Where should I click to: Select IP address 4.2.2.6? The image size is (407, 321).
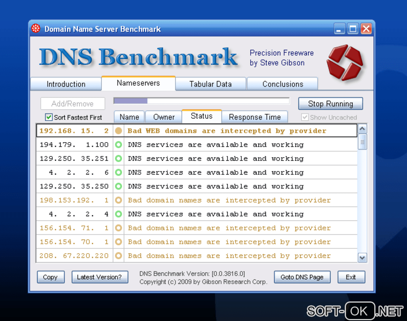79,172
